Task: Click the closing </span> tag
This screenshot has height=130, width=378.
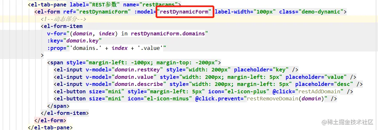Action: click(58, 106)
